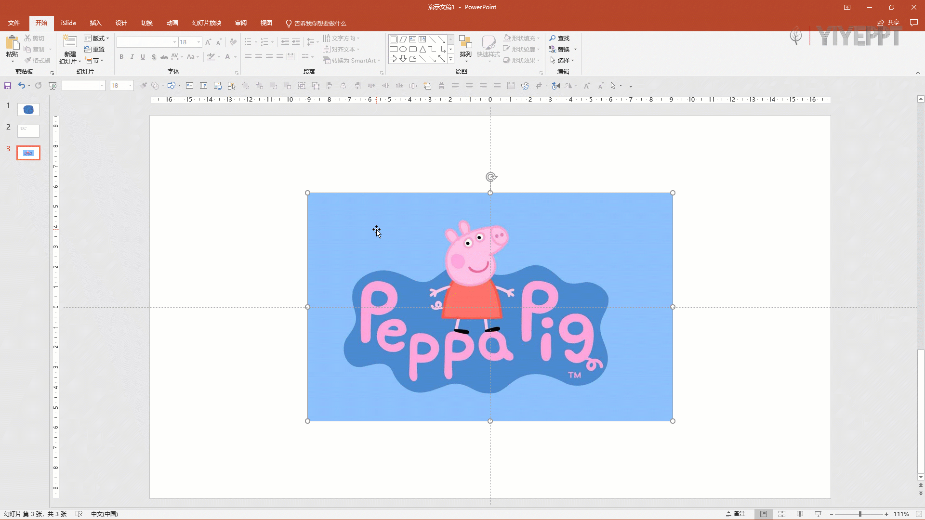Viewport: 925px width, 520px height.
Task: Open the Layout (版式) dropdown
Action: (96, 38)
